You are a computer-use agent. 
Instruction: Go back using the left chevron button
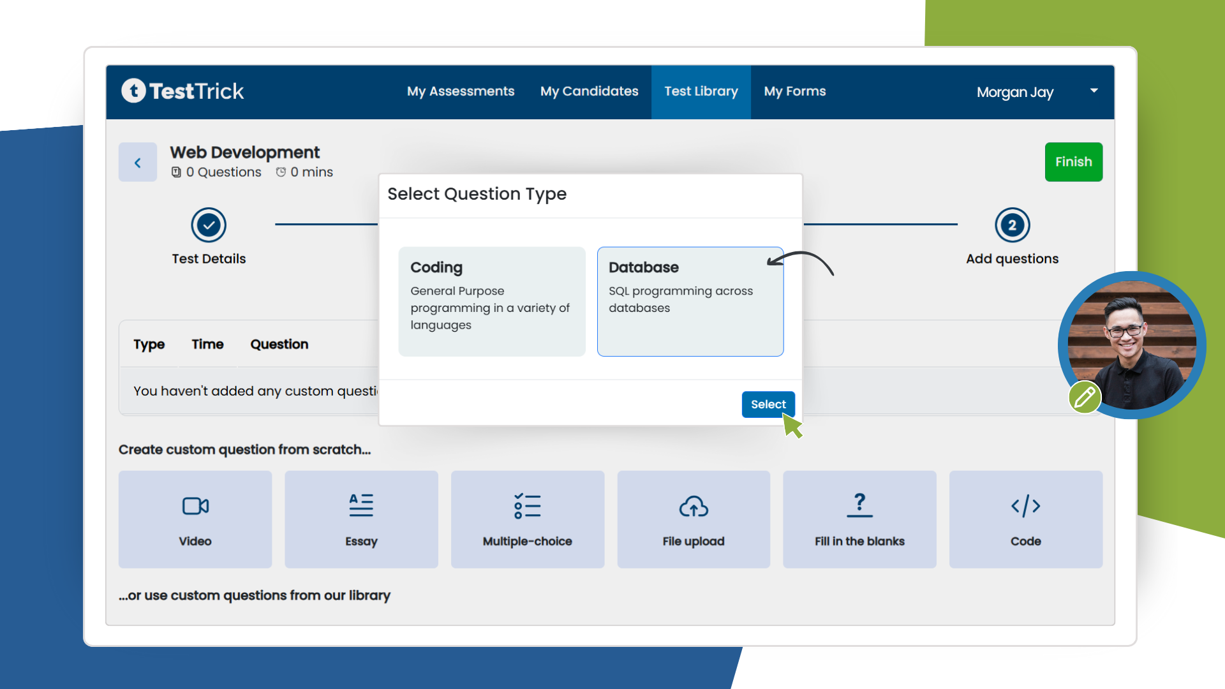click(138, 163)
